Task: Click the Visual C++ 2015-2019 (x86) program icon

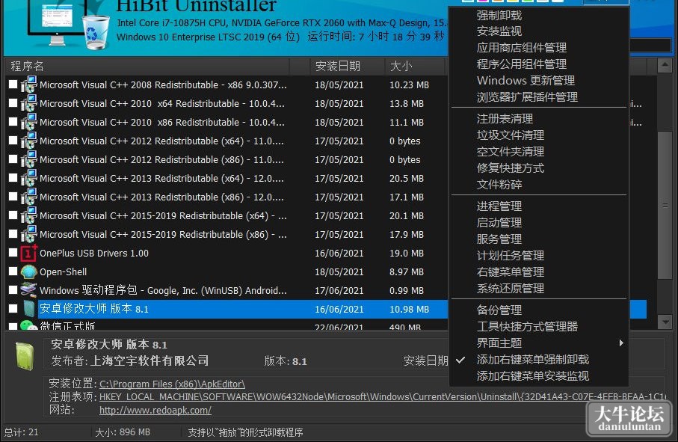Action: [x=29, y=234]
